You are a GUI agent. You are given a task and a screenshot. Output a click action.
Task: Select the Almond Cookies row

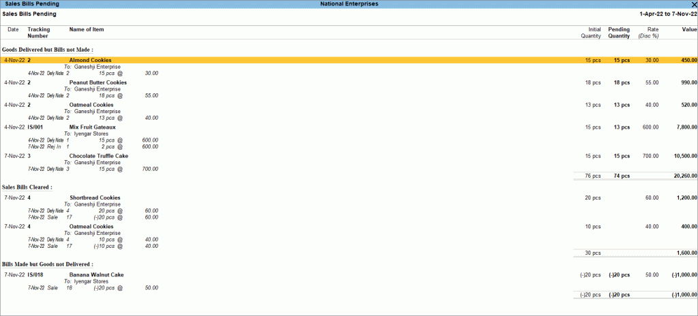click(349, 60)
